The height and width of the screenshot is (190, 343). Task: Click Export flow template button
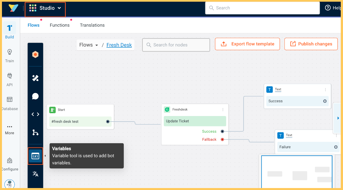point(247,44)
